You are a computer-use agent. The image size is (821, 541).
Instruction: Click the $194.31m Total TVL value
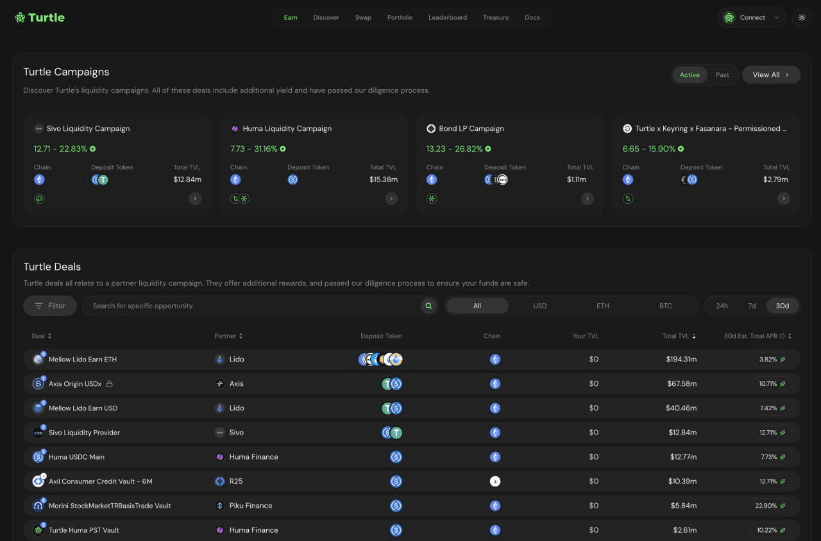(x=681, y=360)
